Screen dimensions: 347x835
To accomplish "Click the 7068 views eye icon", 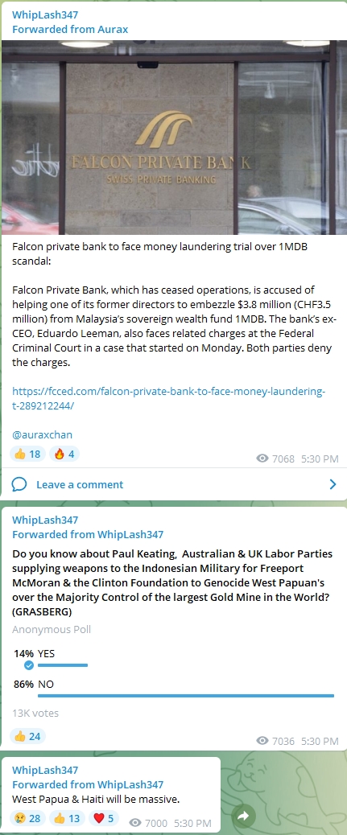I will pos(262,458).
